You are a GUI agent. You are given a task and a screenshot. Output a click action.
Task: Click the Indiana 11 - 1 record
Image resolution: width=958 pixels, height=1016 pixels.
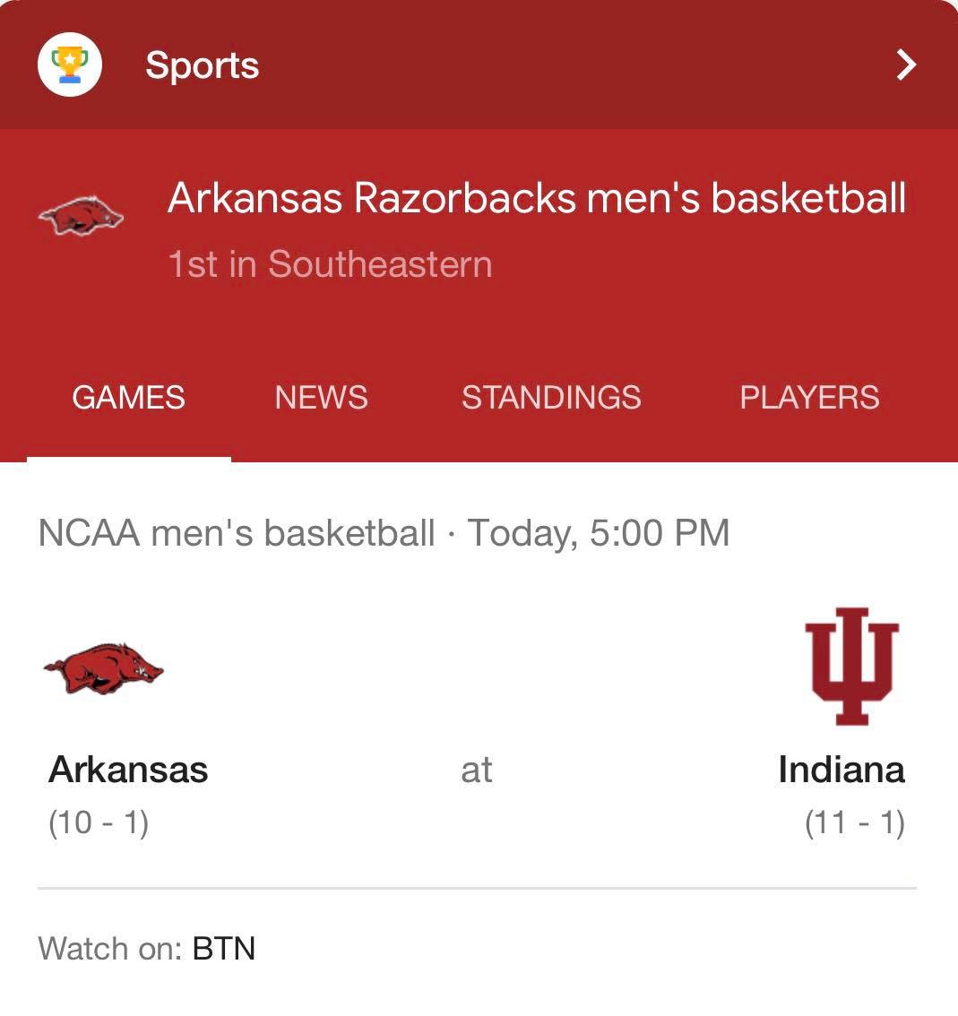click(x=855, y=822)
